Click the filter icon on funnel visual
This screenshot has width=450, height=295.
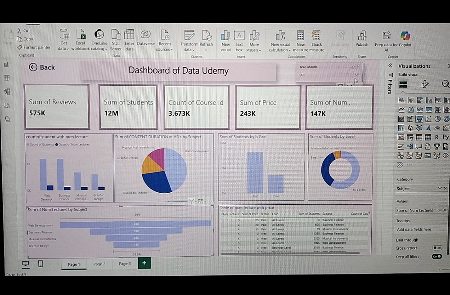(191, 201)
